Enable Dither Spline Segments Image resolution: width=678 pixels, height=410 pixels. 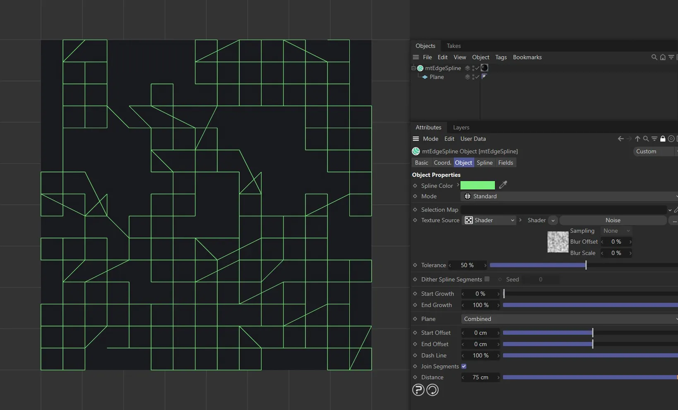click(488, 279)
